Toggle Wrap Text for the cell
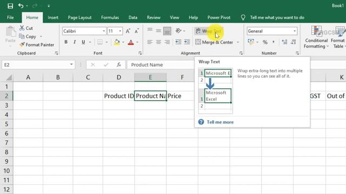346x194 pixels. tap(209, 31)
